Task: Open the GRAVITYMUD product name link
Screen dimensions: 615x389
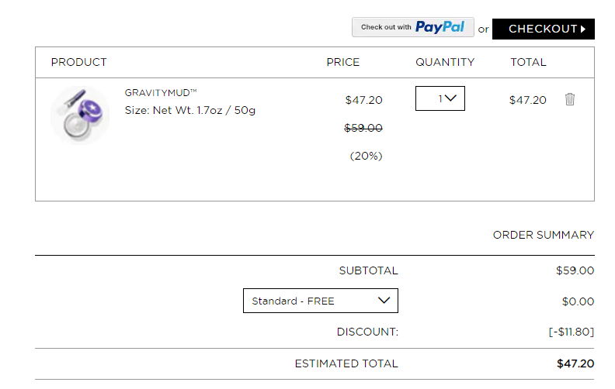Action: (161, 93)
